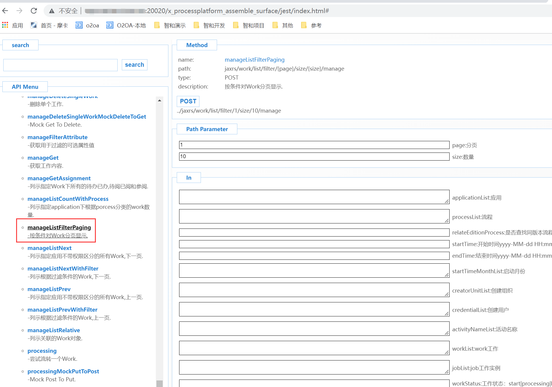Expand the 参考 bookmark folder
This screenshot has height=387, width=552.
click(x=311, y=25)
